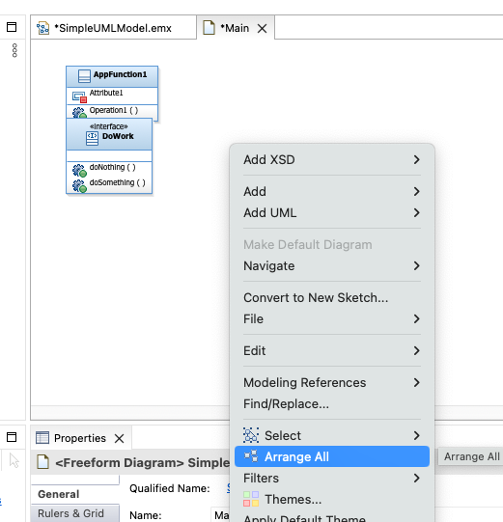This screenshot has height=522, width=503.
Task: Select the doSomething operation icon
Action: coord(79,186)
